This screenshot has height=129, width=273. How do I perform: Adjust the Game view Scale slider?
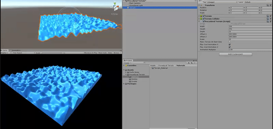[52, 53]
